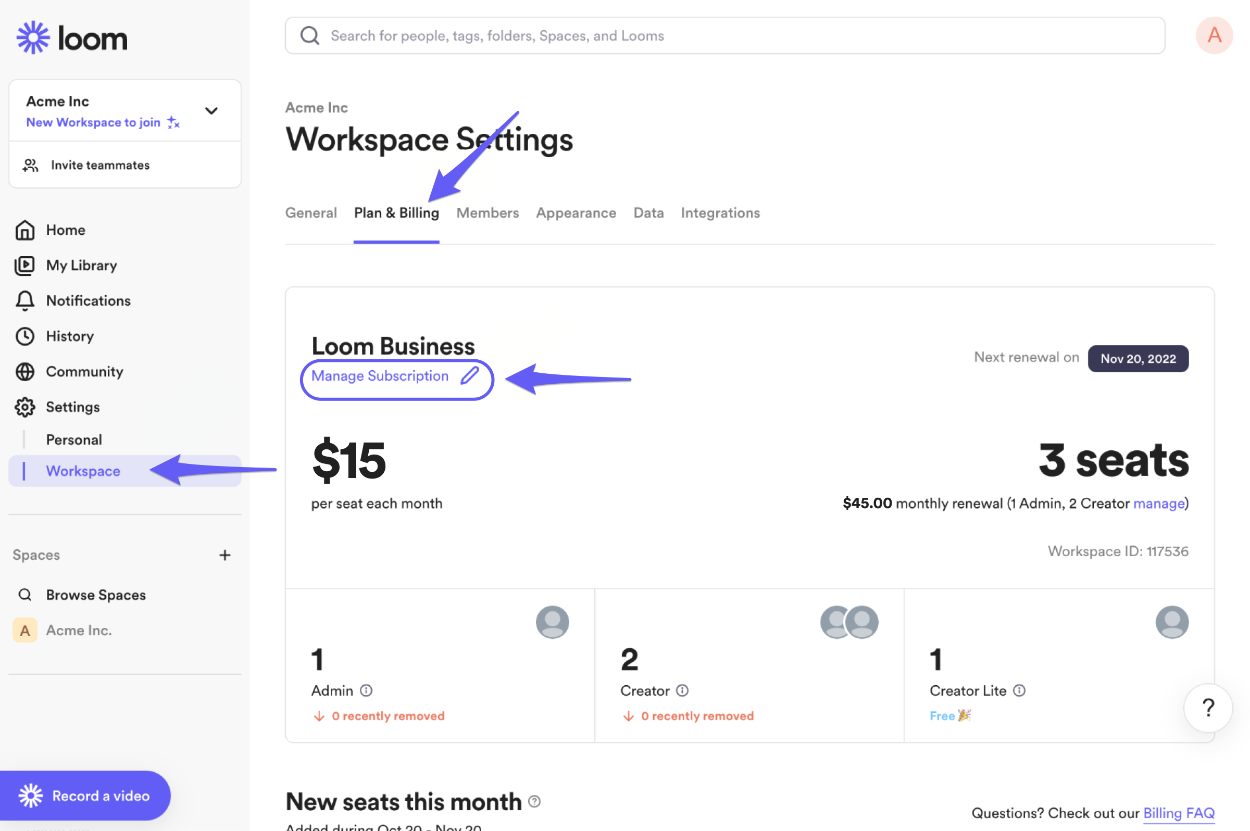Click the Loom logo
This screenshot has height=831, width=1250.
72,37
